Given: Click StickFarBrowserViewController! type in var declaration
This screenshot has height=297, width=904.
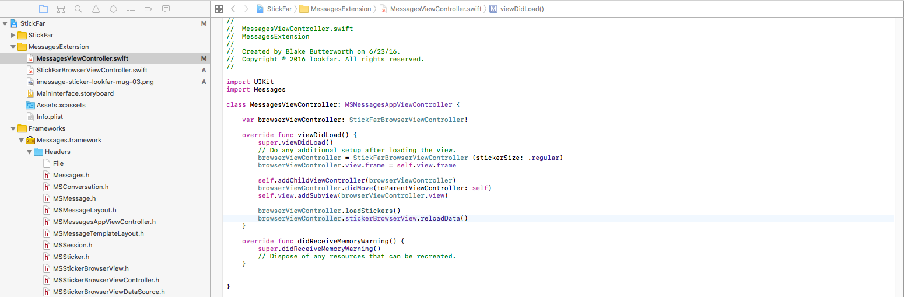Looking at the screenshot, I should coord(408,120).
